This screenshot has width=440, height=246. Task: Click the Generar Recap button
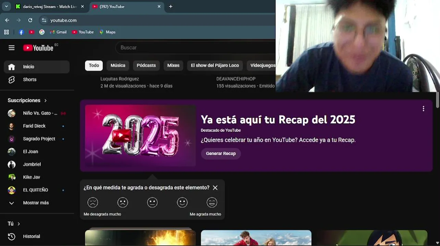coord(221,154)
